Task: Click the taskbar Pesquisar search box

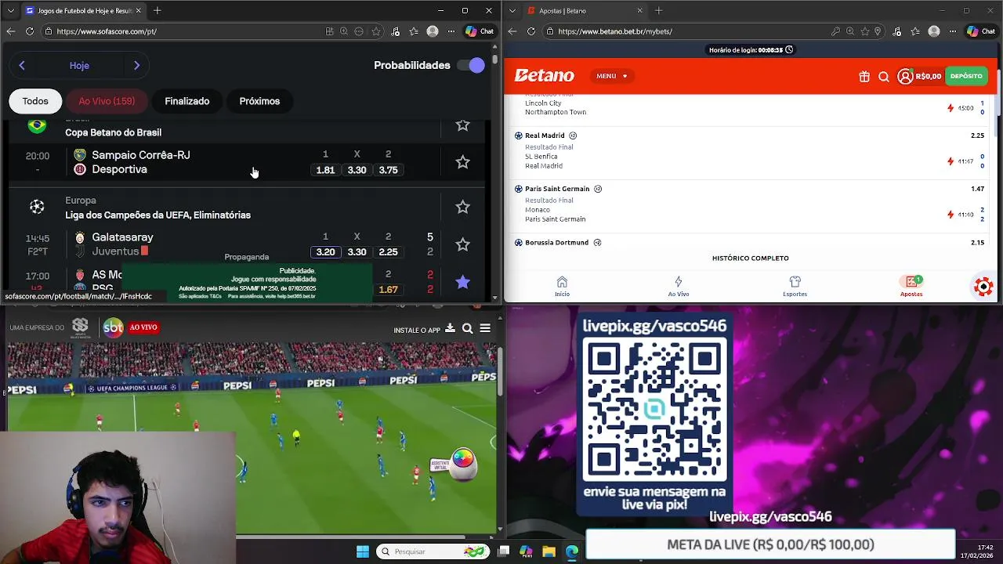Action: (432, 551)
